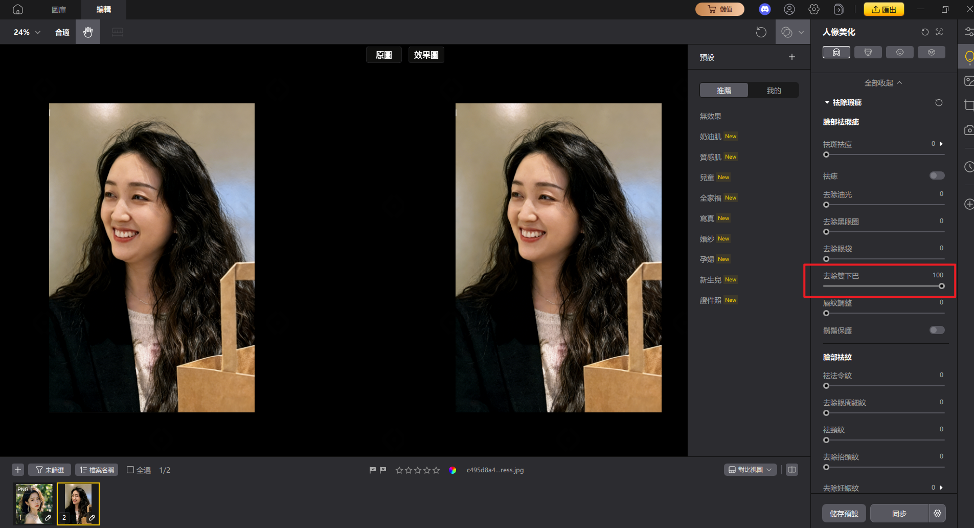Reset 人像美化 settings with the reset icon

click(924, 32)
